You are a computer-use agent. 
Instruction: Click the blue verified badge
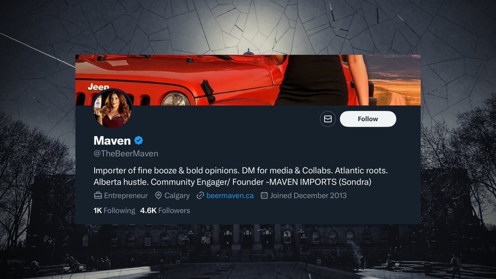(138, 141)
